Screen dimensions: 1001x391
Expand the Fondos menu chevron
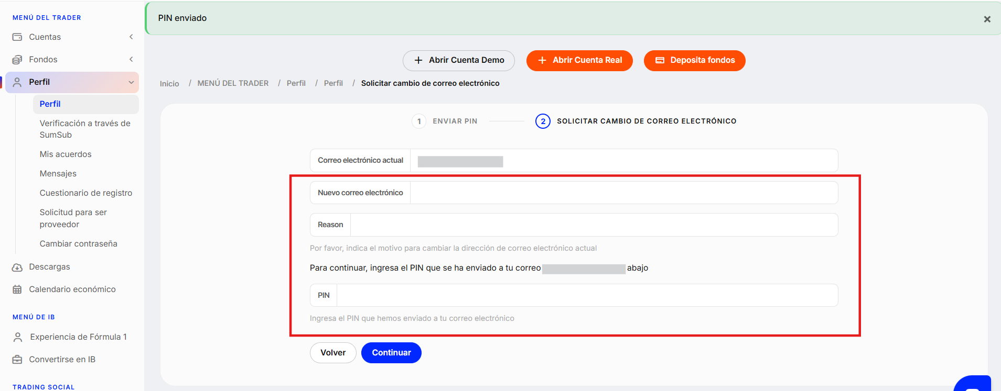pyautogui.click(x=131, y=59)
